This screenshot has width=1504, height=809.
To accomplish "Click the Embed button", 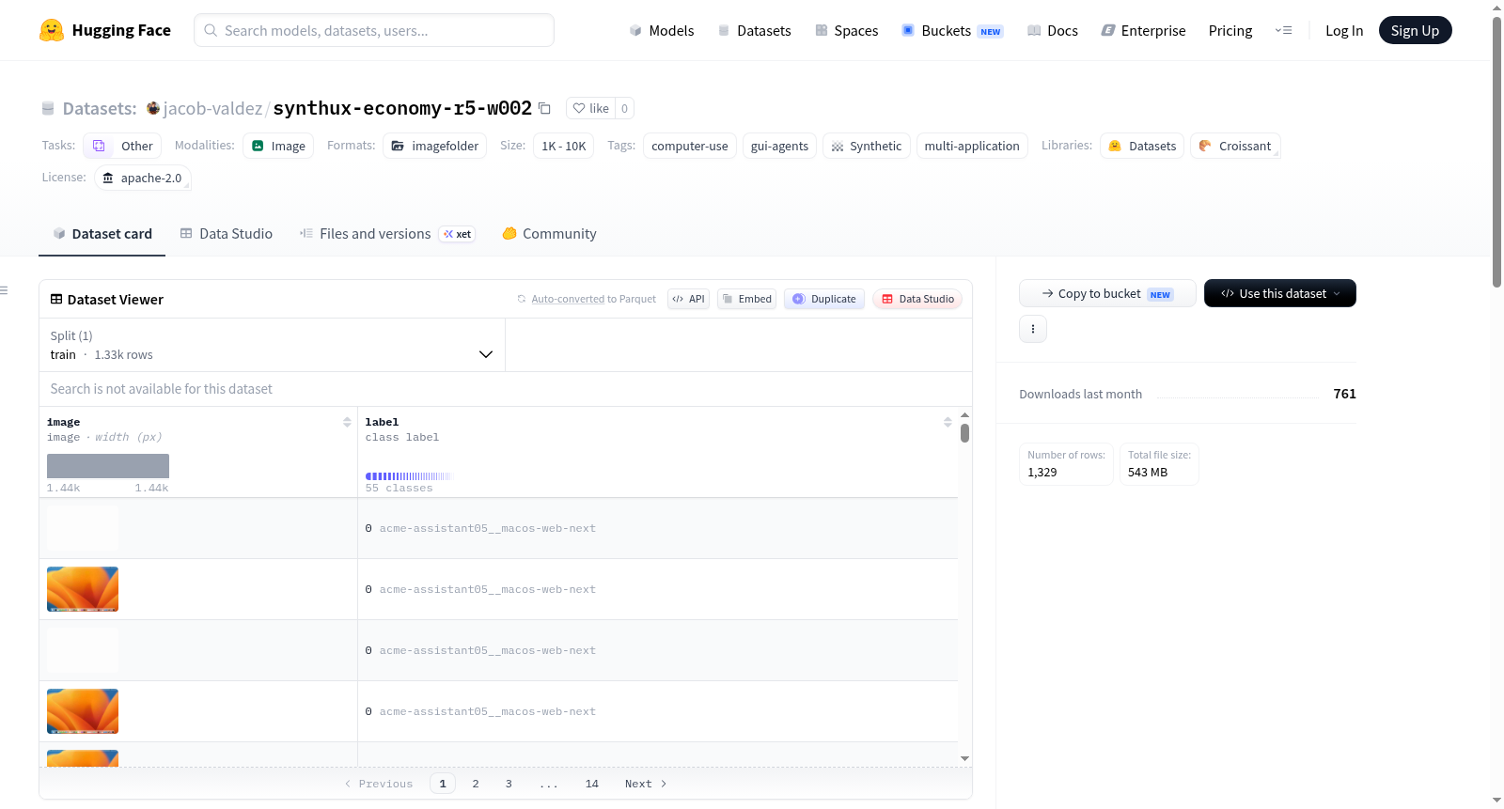I will 747,299.
